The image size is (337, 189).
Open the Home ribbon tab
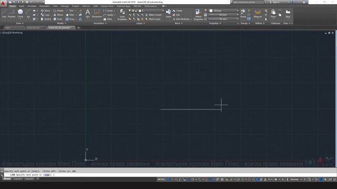[13, 6]
